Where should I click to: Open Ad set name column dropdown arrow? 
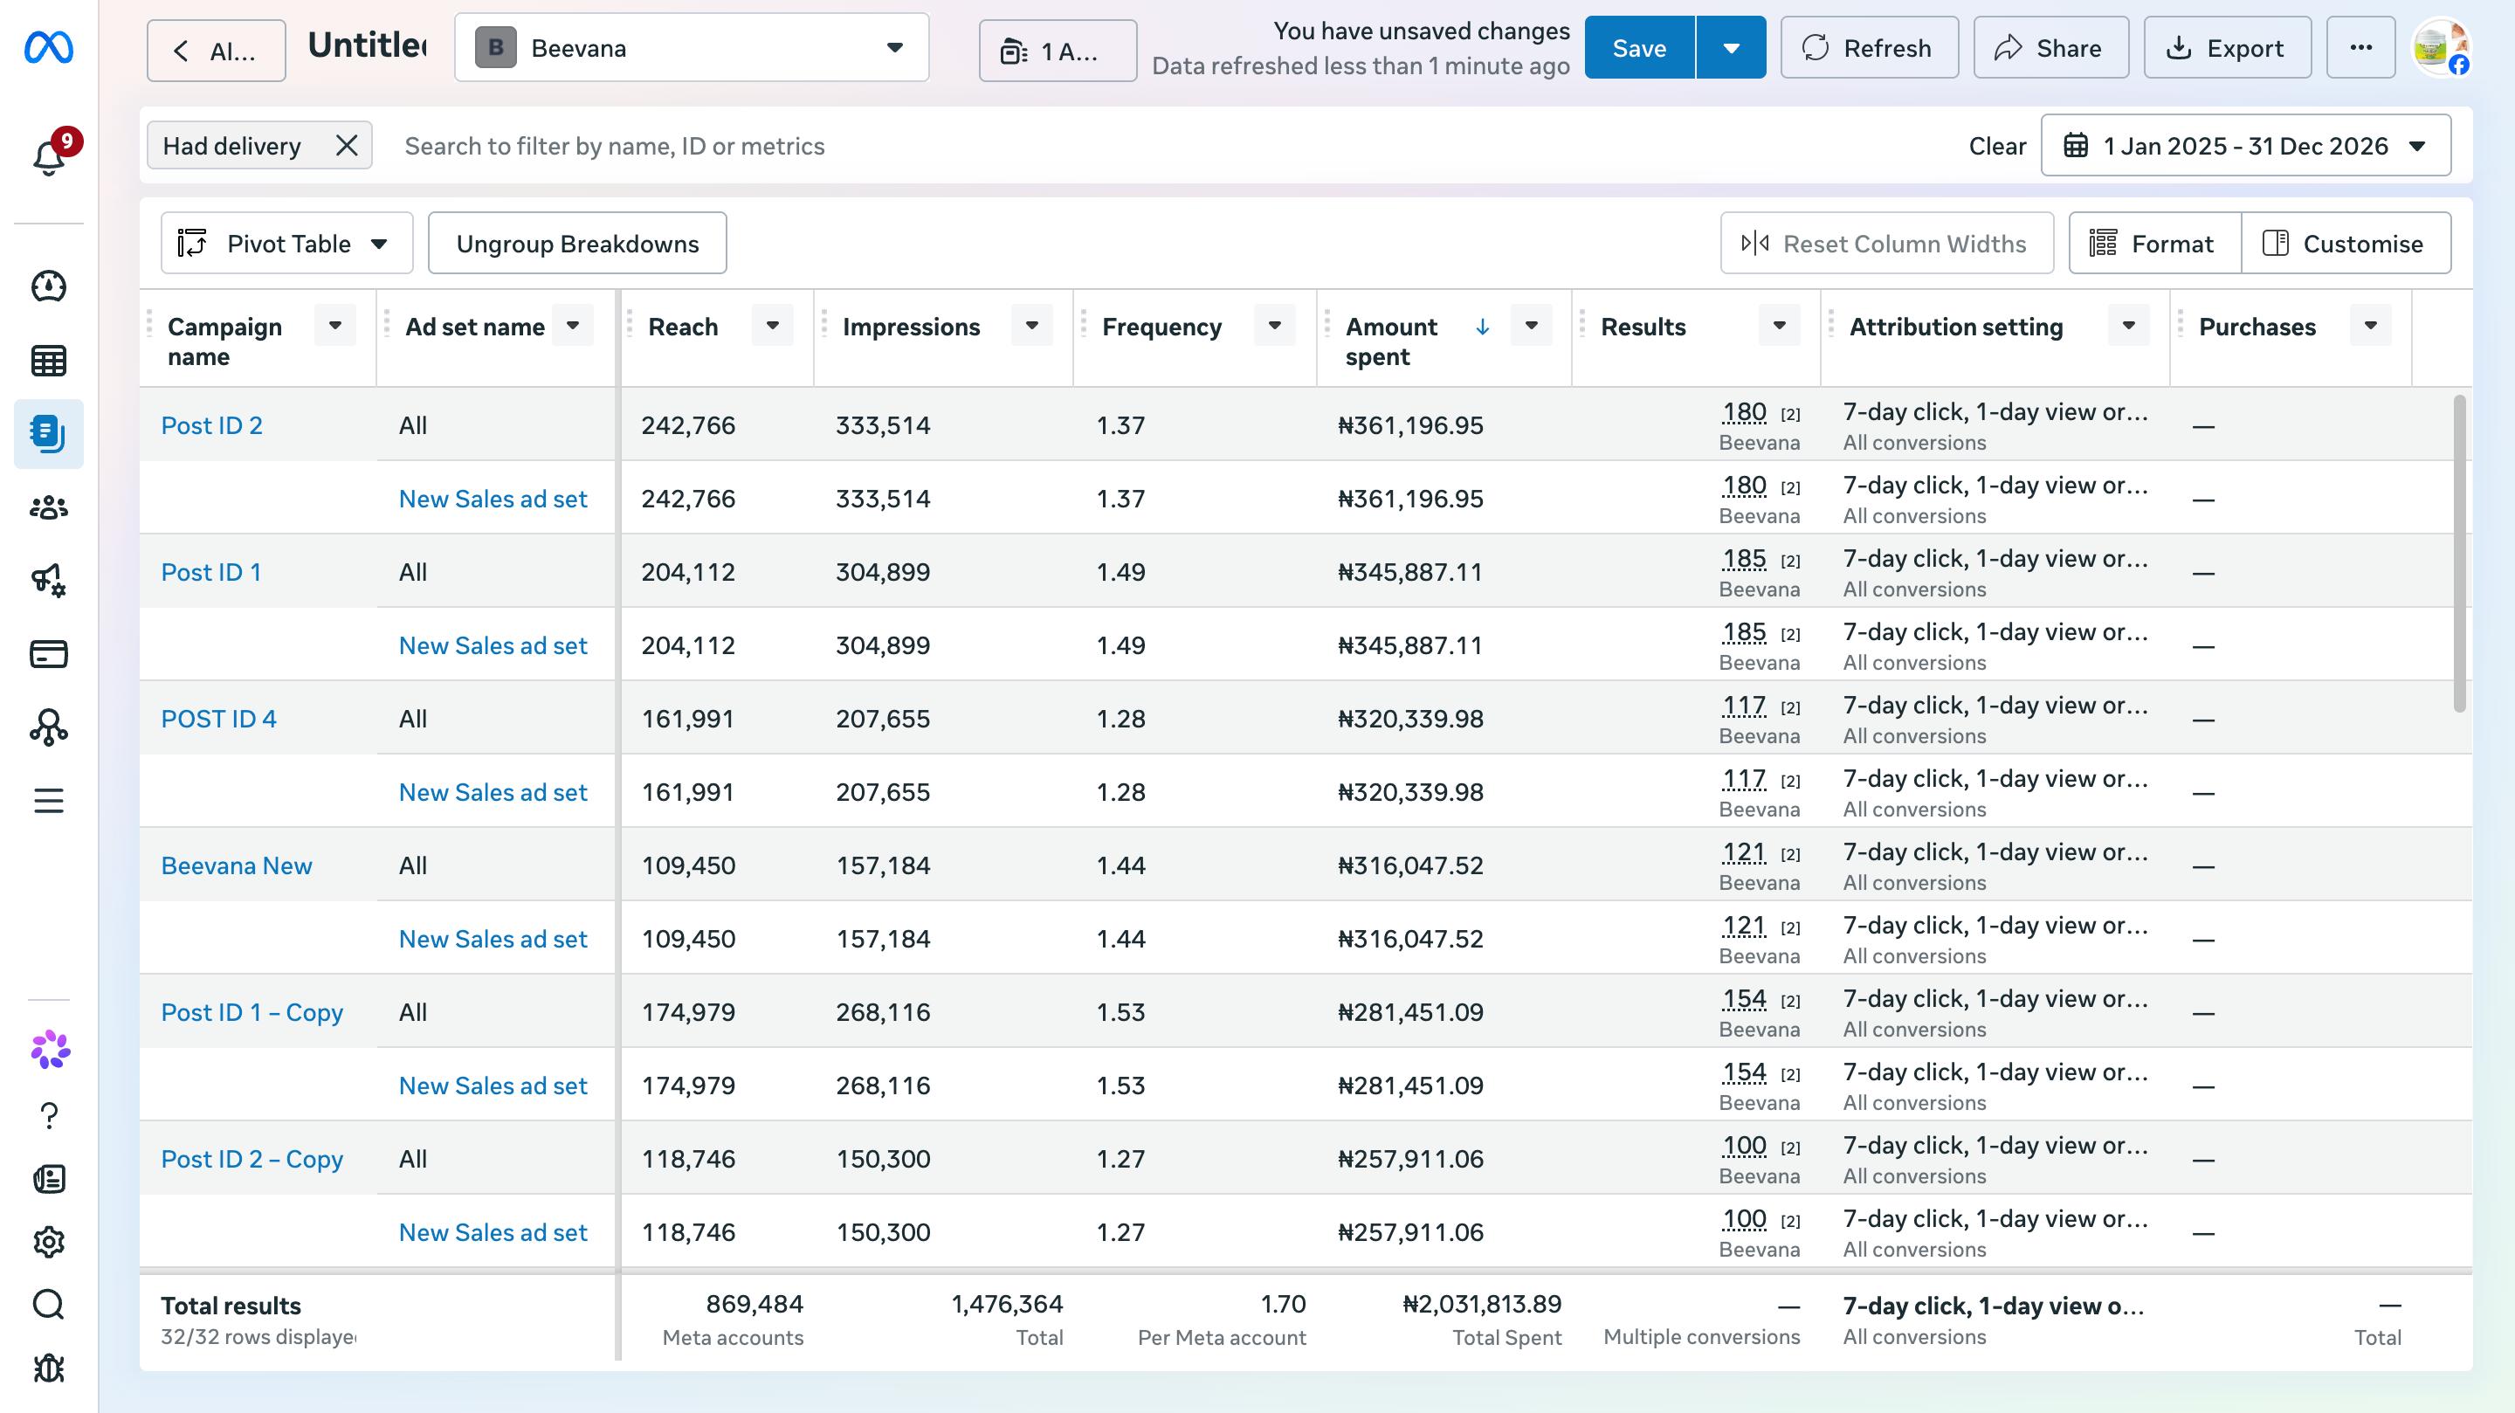573,325
